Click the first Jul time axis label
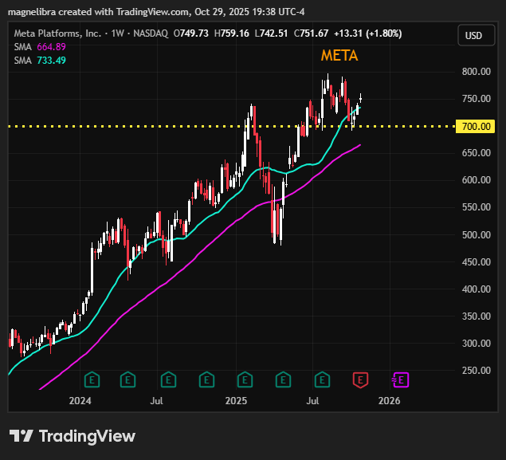 click(156, 400)
